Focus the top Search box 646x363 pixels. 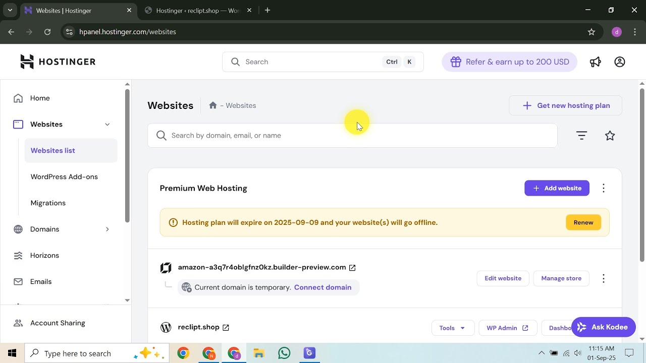click(x=322, y=62)
